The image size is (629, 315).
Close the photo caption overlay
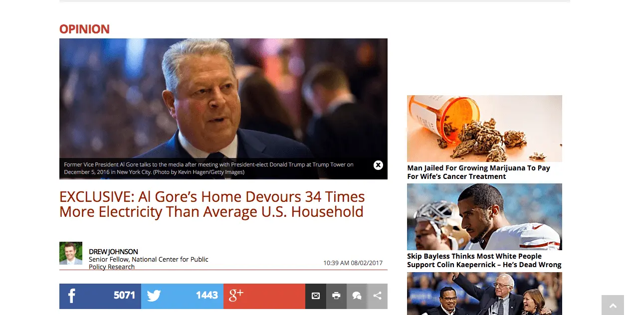tap(378, 165)
